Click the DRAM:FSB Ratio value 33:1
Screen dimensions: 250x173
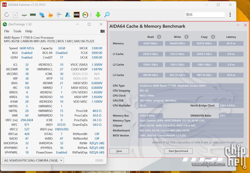coord(231,116)
